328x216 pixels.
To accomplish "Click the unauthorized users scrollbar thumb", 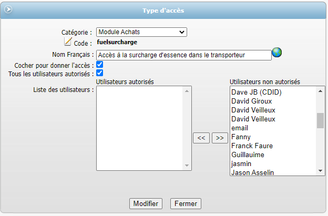I will click(320, 120).
